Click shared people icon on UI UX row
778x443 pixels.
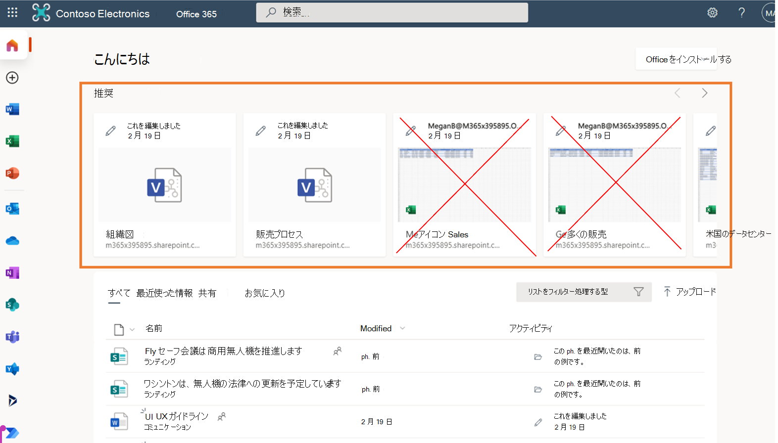point(222,417)
